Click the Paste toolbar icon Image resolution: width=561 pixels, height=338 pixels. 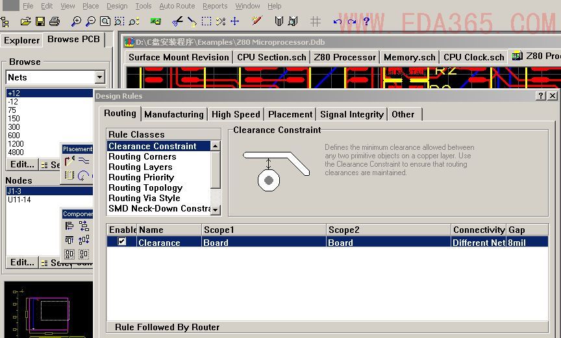(x=192, y=22)
